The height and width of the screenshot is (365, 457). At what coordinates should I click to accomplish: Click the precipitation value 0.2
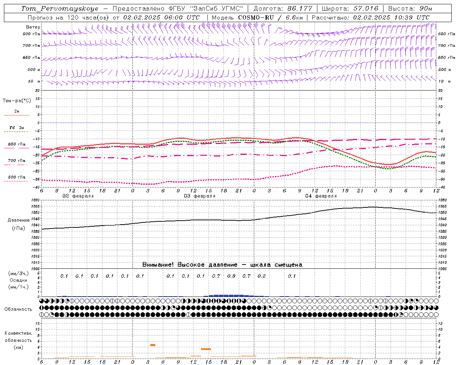pos(262,276)
